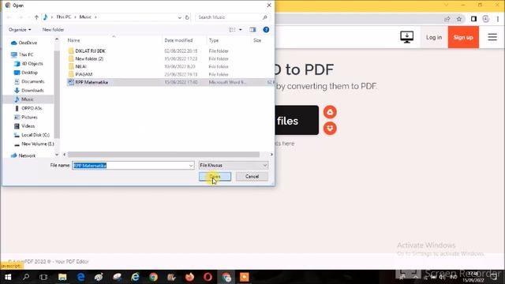This screenshot has width=505, height=284.
Task: Click the orange Sign up button
Action: tap(463, 37)
